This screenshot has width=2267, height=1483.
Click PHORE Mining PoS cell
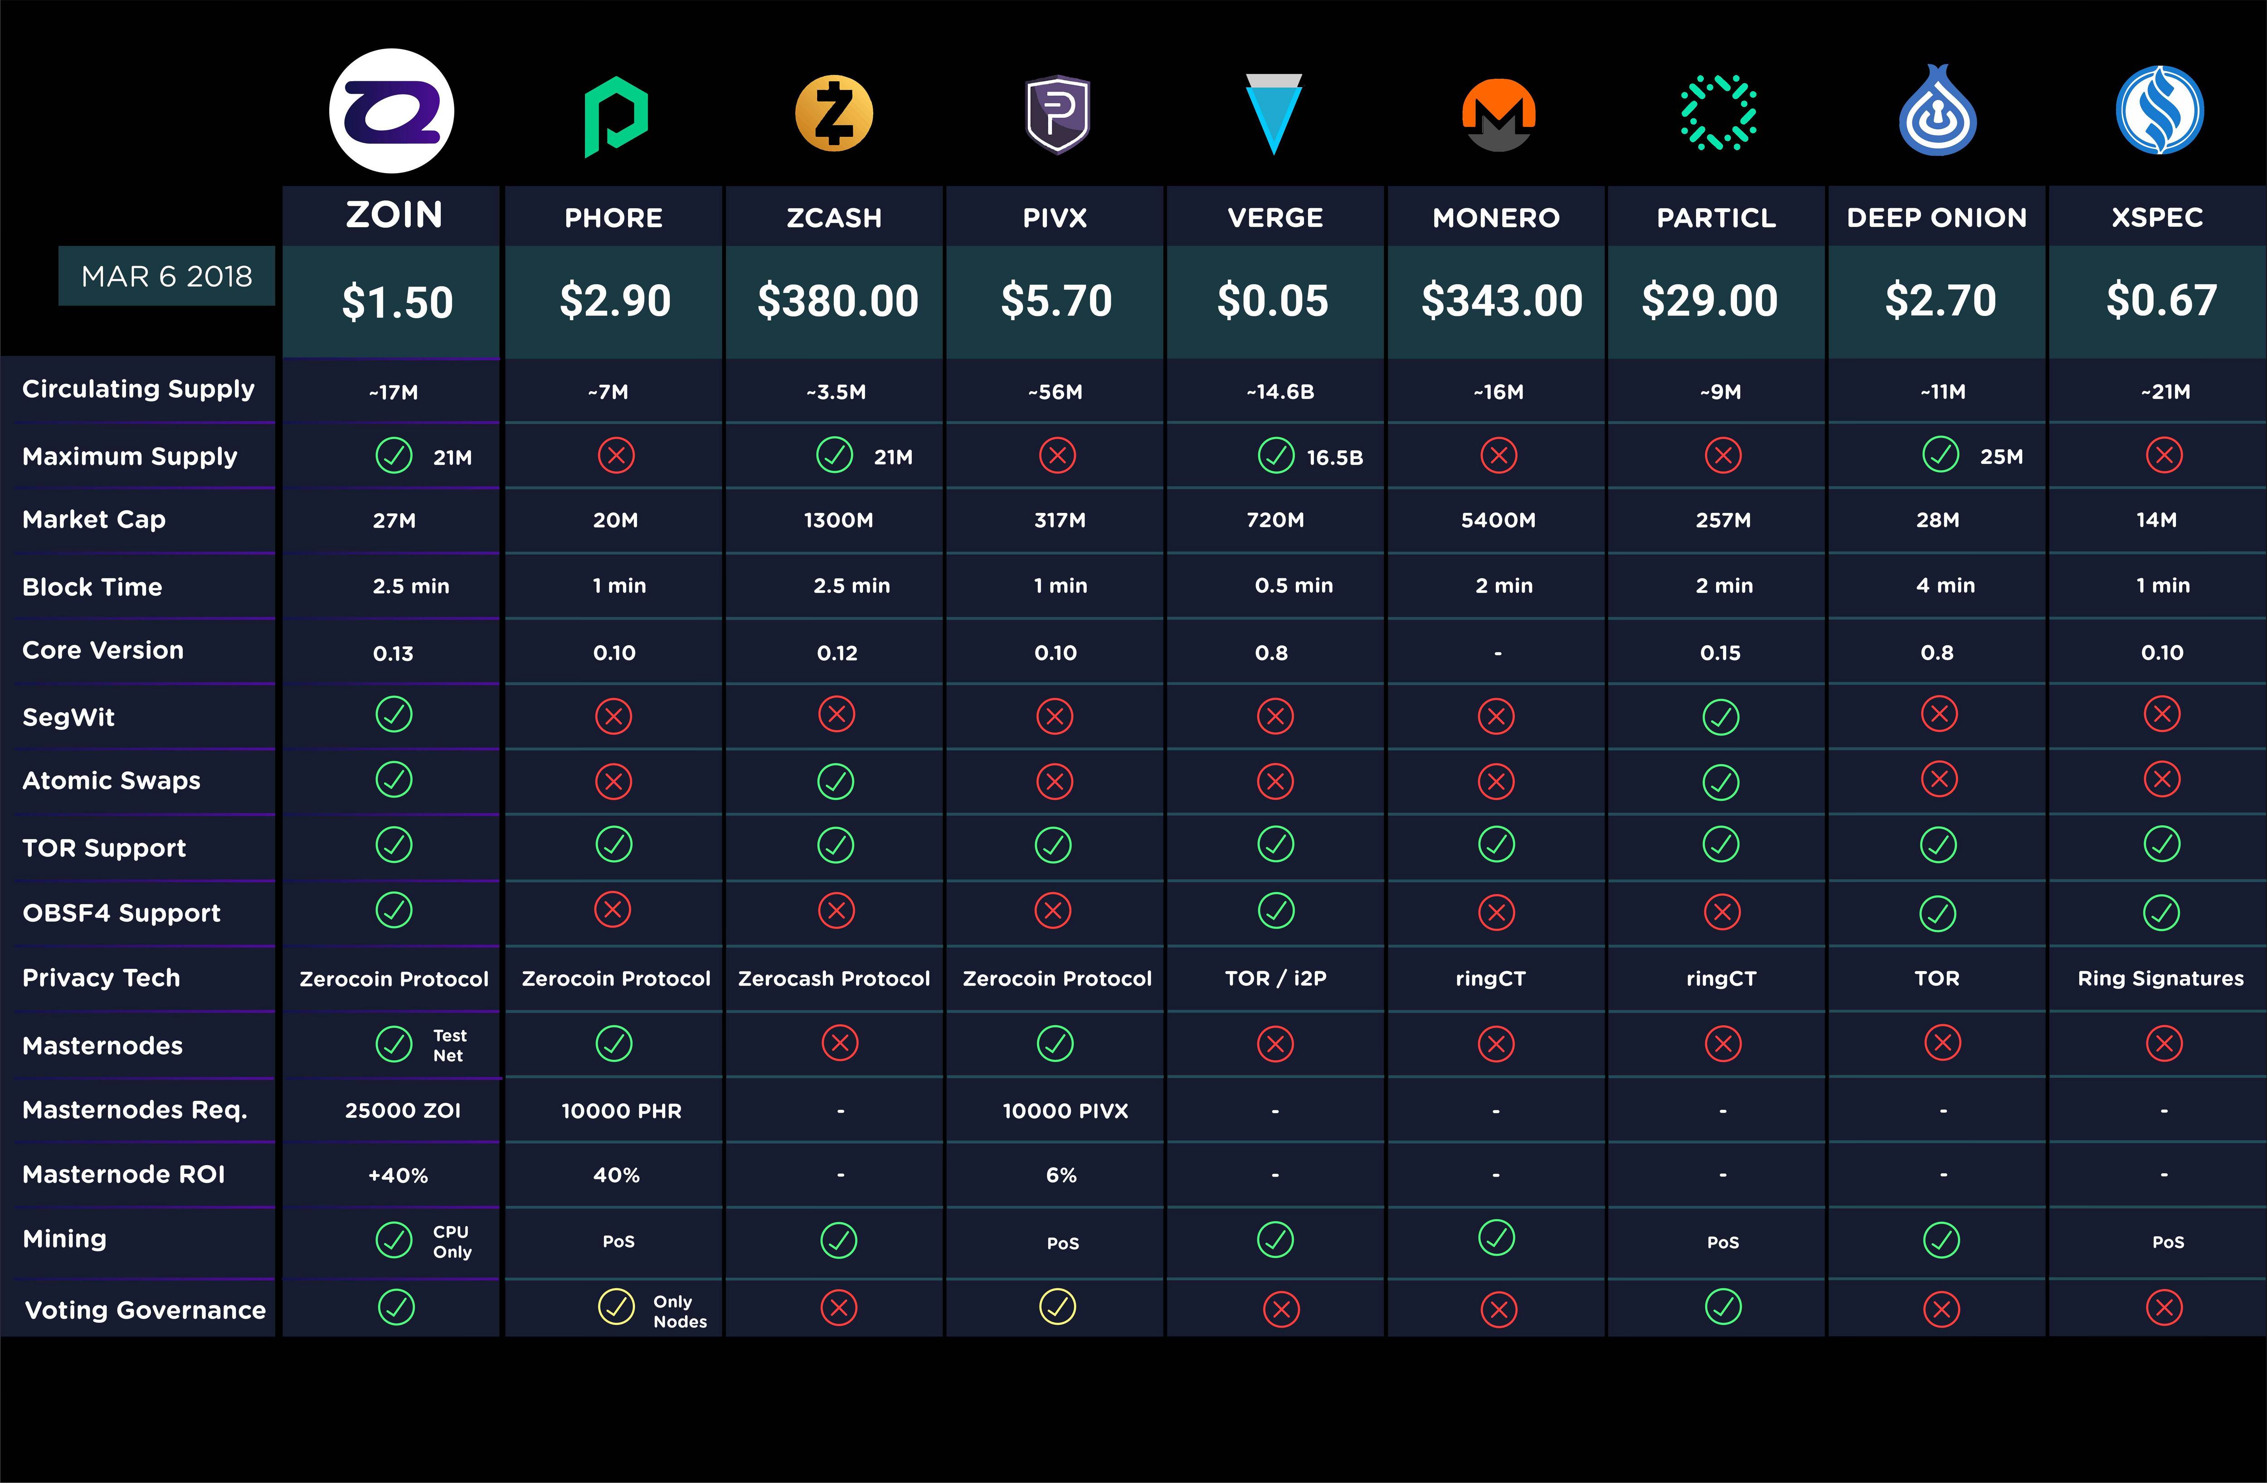[x=618, y=1241]
